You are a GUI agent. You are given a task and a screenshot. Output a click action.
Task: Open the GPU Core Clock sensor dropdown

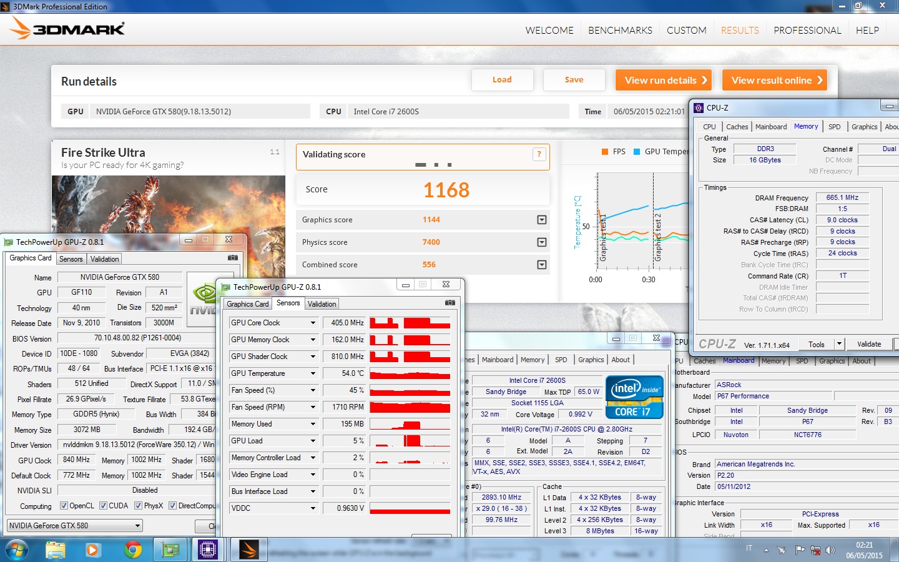click(x=313, y=323)
